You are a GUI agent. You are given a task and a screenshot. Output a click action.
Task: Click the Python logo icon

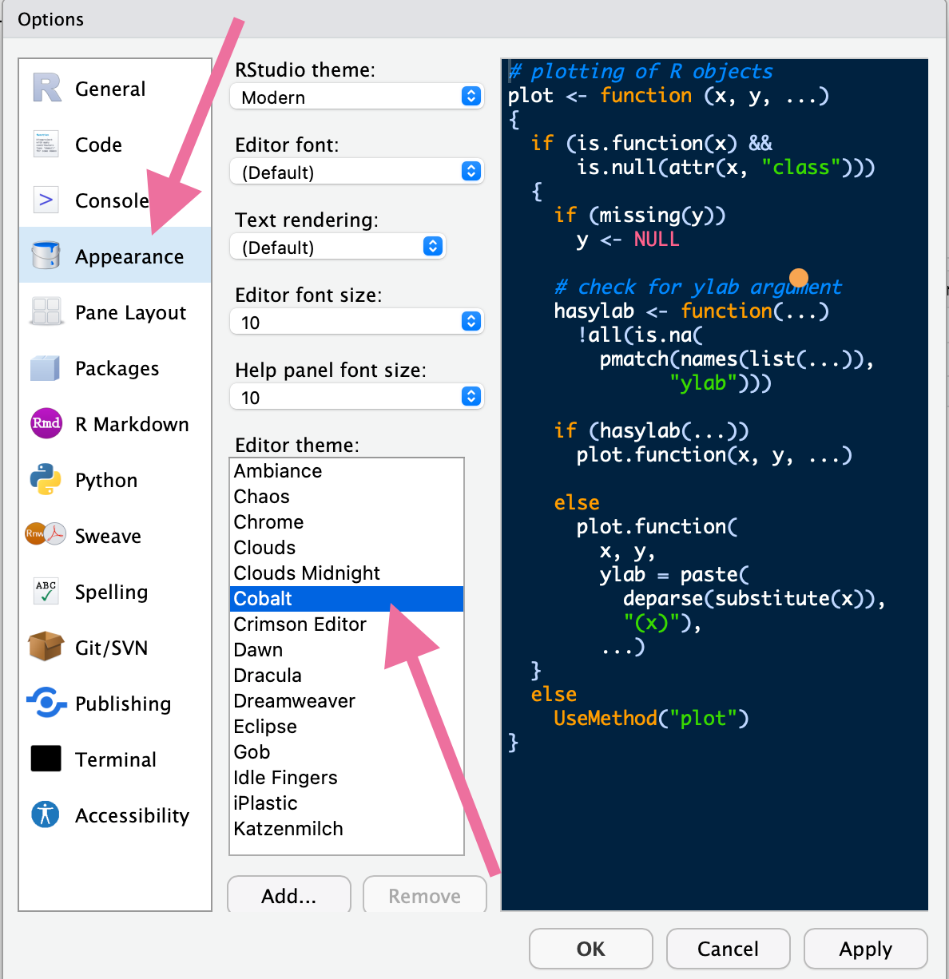point(46,479)
